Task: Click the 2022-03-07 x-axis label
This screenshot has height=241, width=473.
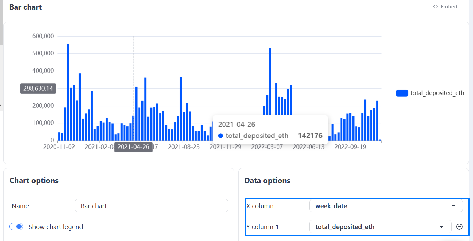Action: (x=267, y=147)
